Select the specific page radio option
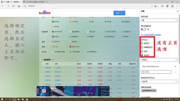The width and height of the screenshot is (180, 101). [142, 55]
